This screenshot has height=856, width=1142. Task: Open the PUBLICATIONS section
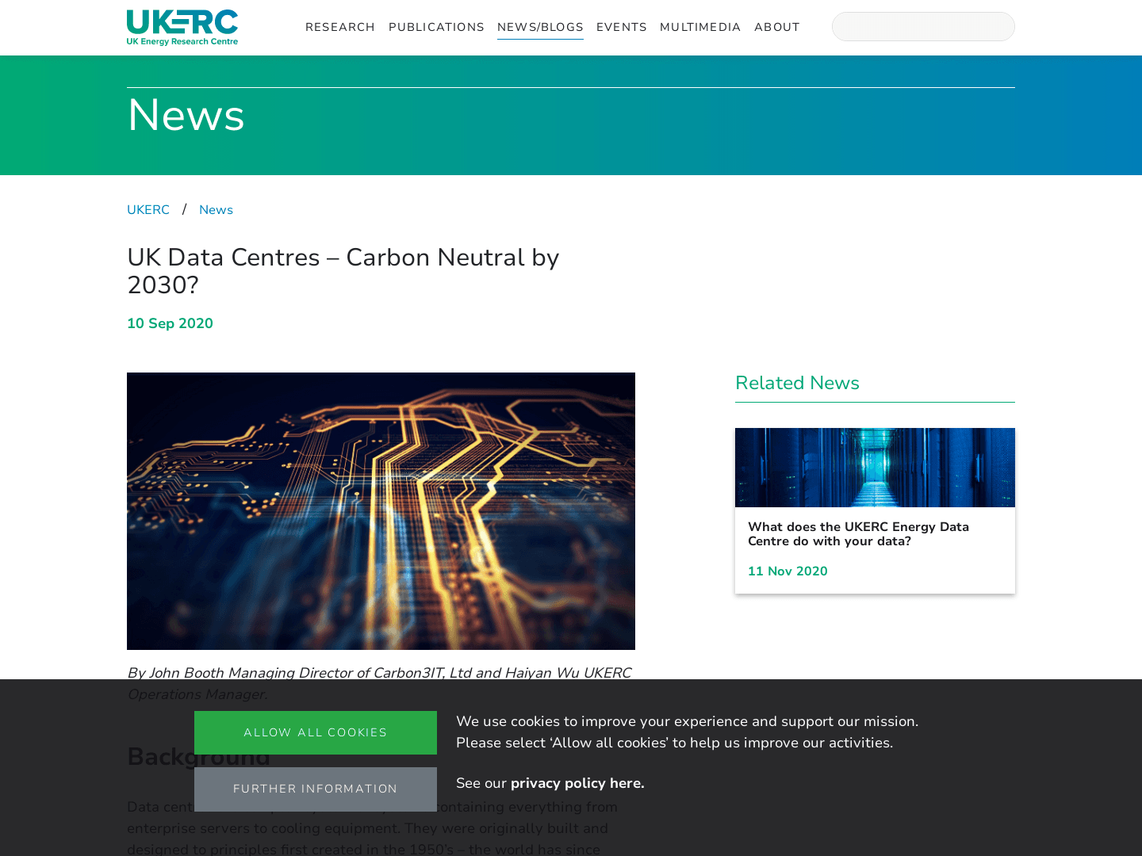tap(436, 27)
